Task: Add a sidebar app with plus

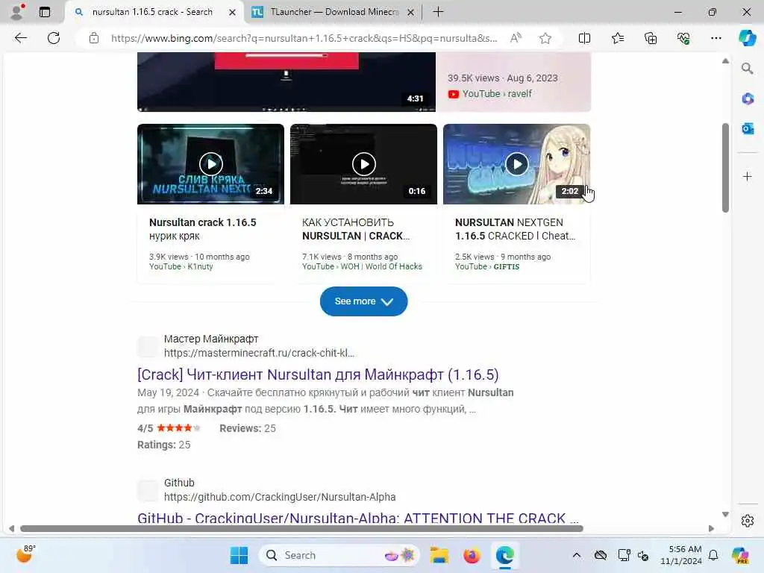Action: [x=748, y=176]
